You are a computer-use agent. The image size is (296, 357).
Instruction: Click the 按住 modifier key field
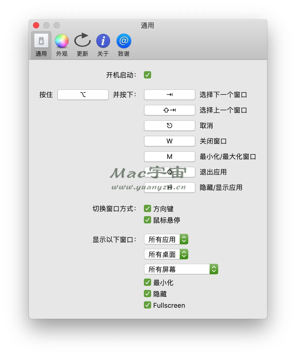83,95
